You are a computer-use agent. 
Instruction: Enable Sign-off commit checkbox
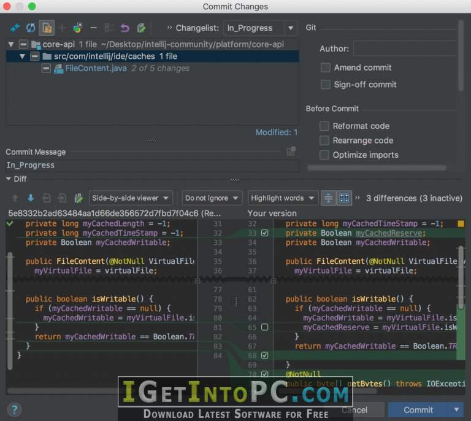pos(325,85)
